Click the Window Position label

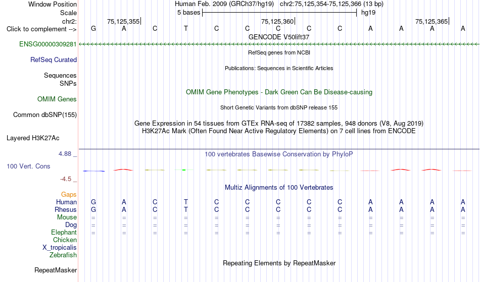(53, 4)
